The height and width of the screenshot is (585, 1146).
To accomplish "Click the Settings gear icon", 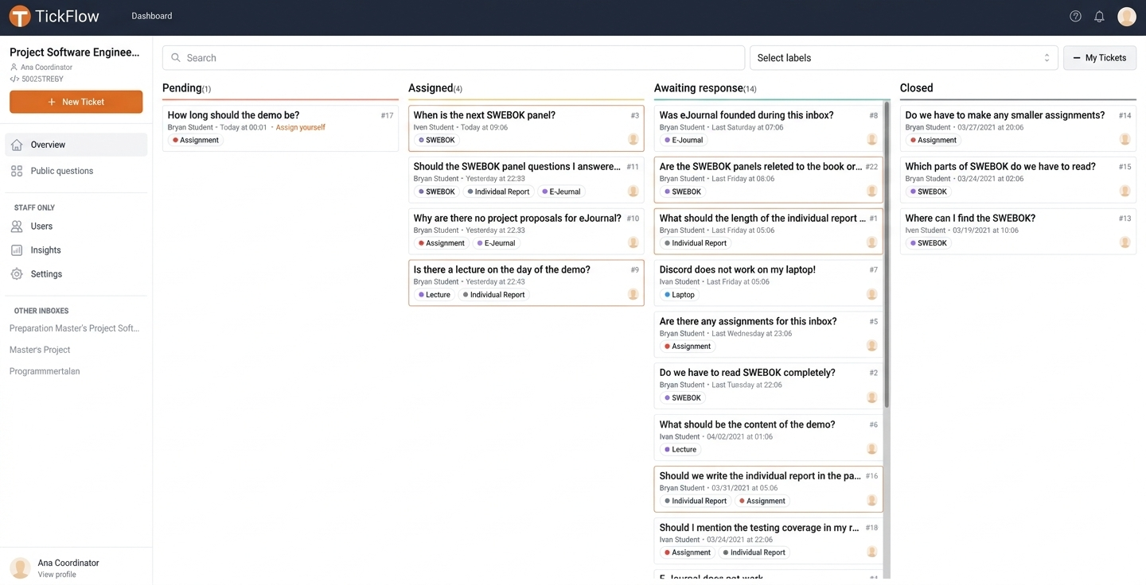I will pos(15,273).
